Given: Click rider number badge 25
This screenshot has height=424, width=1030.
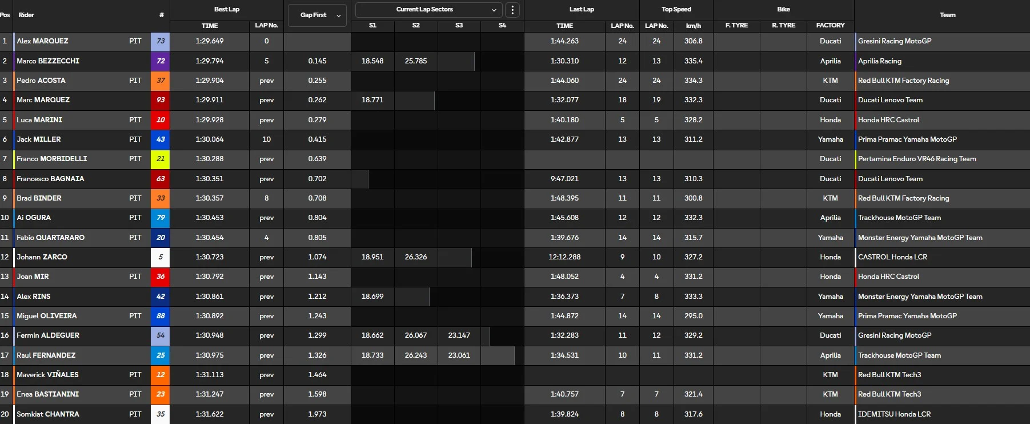Looking at the screenshot, I should (x=161, y=355).
